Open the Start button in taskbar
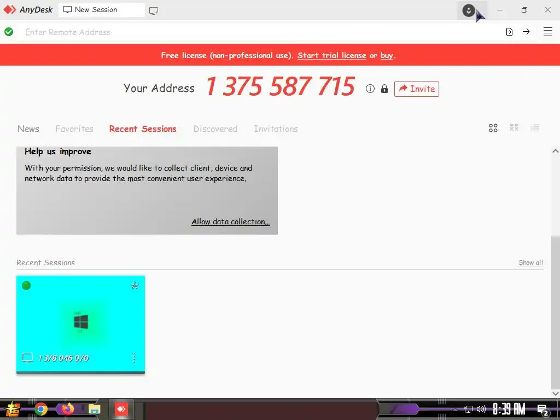This screenshot has height=420, width=560. coord(13,409)
